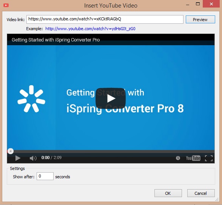Click the 0:00 / 2:09 time display

tap(51, 158)
